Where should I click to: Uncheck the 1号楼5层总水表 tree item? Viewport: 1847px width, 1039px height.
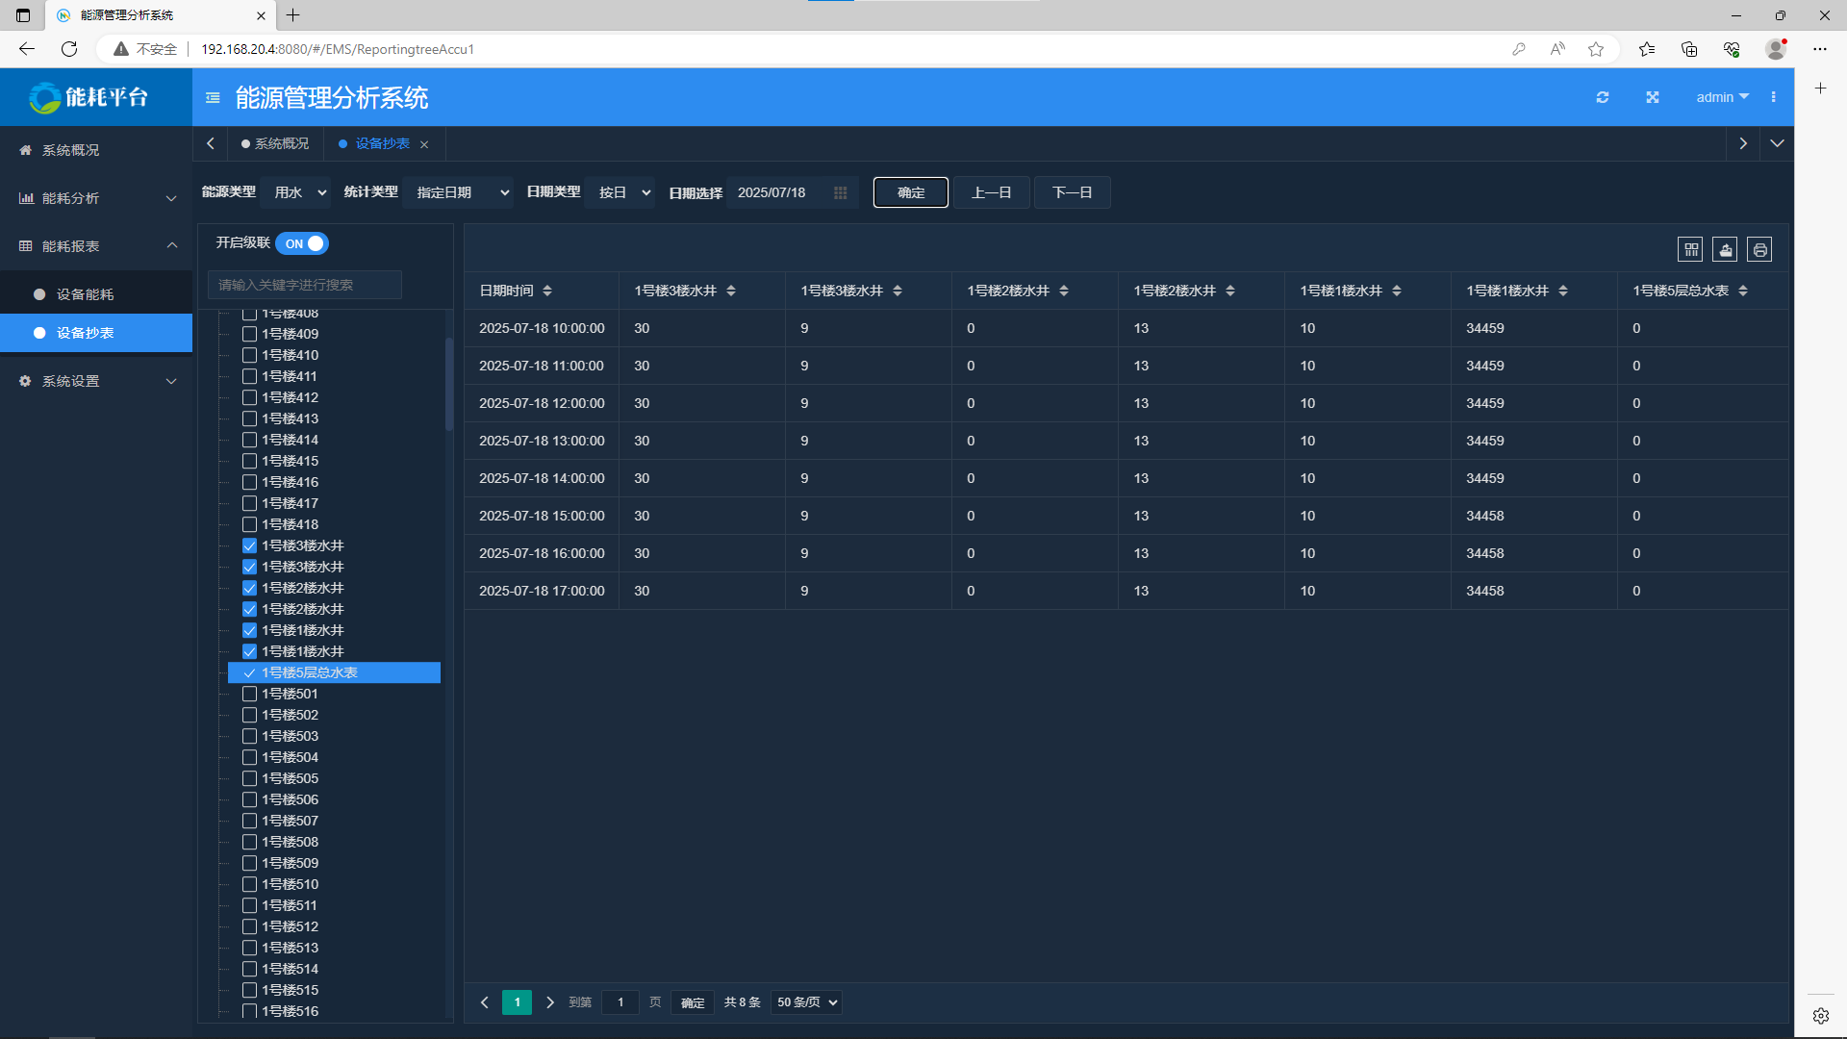point(249,672)
